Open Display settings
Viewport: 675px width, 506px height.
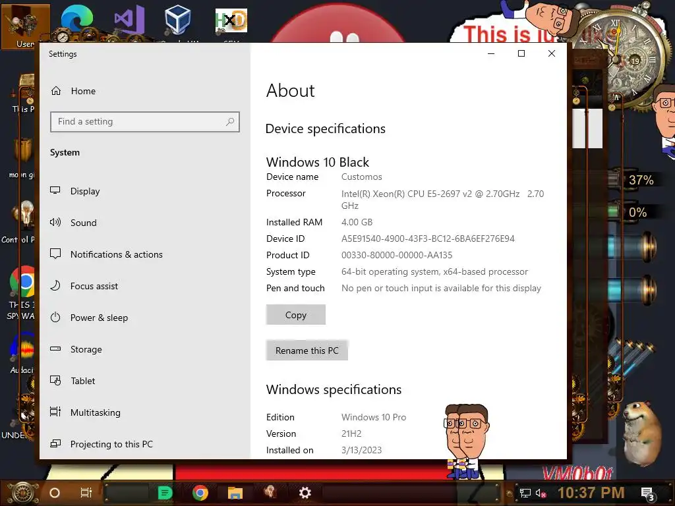(85, 191)
